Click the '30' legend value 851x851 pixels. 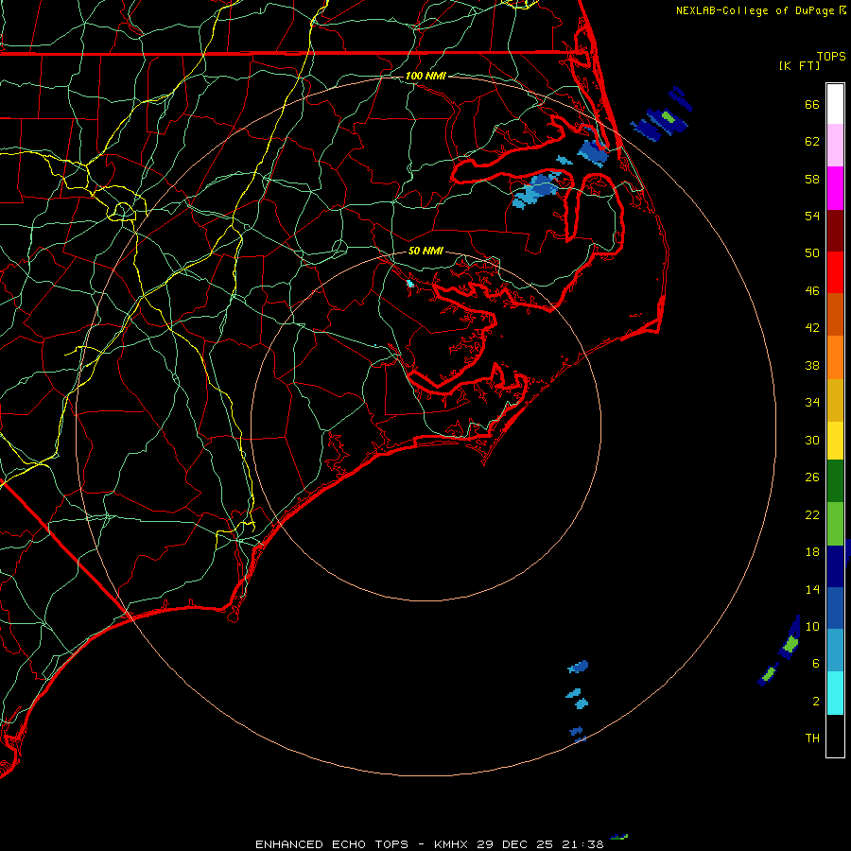click(x=812, y=440)
